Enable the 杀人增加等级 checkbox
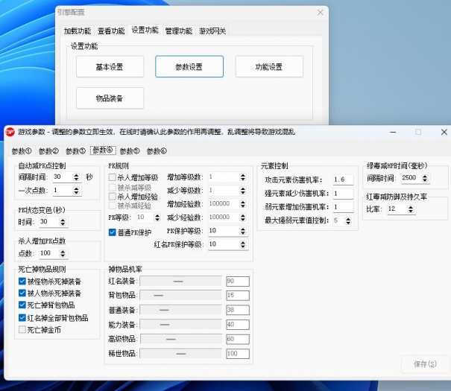This screenshot has height=391, width=451. [x=113, y=178]
